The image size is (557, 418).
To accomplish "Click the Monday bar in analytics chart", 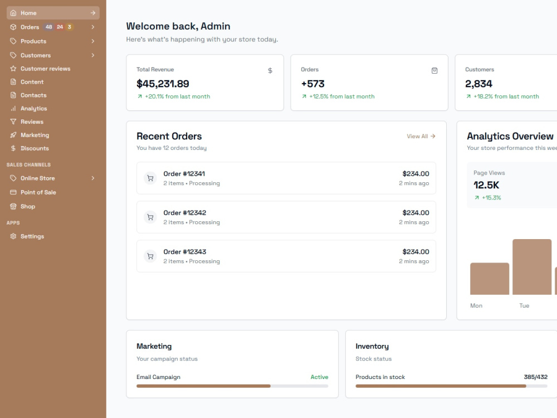I will click(x=490, y=279).
